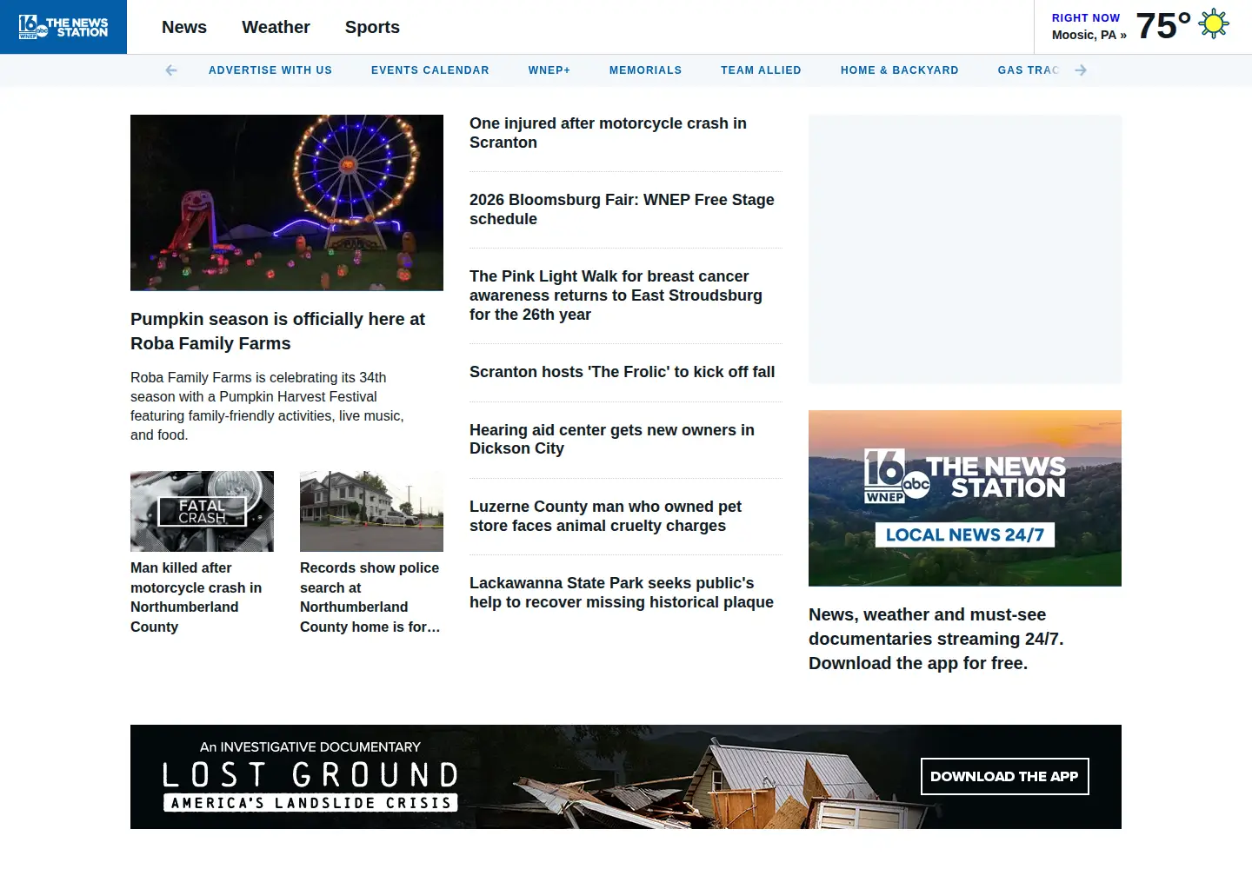Open One injured after motorcycle crash in Scranton

609,133
